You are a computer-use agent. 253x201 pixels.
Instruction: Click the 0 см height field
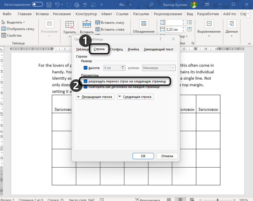click(112, 68)
